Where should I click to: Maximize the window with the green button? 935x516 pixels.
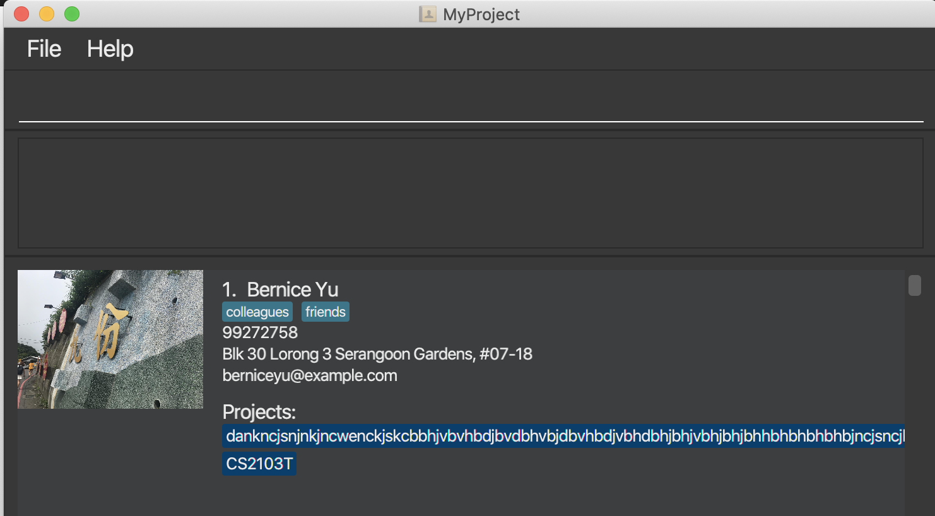(x=72, y=14)
